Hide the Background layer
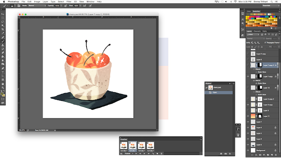 pyautogui.click(x=248, y=151)
